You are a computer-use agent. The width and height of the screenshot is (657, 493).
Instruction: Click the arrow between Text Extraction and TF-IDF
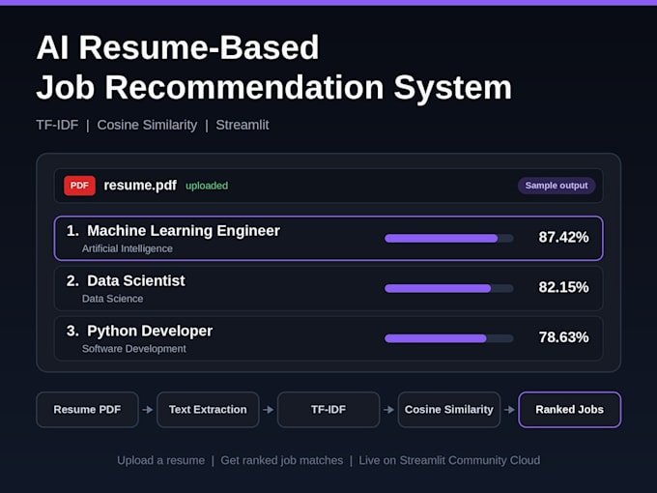(269, 410)
